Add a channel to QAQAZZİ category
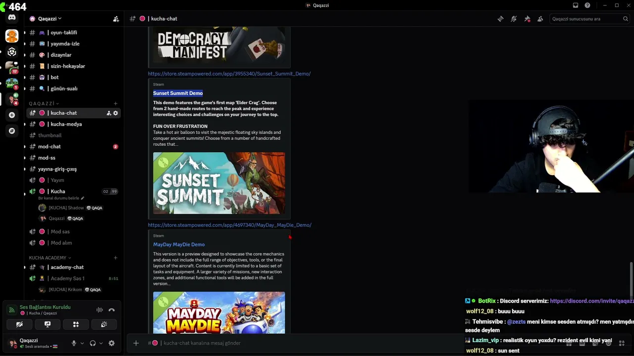The height and width of the screenshot is (356, 634). coord(115,104)
